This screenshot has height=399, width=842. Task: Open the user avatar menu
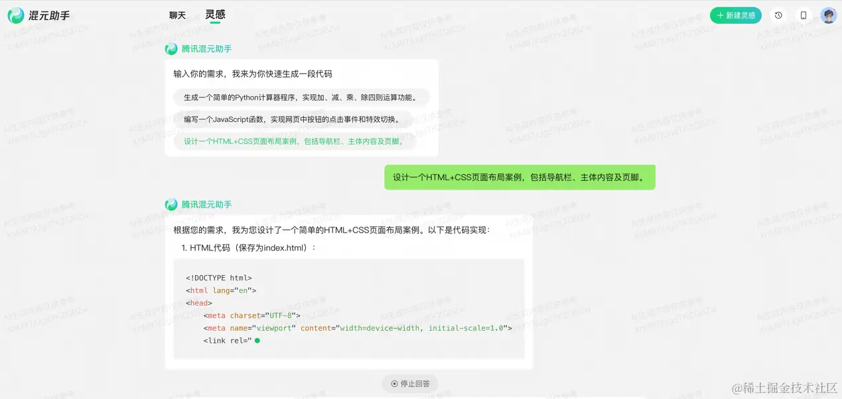[x=829, y=15]
